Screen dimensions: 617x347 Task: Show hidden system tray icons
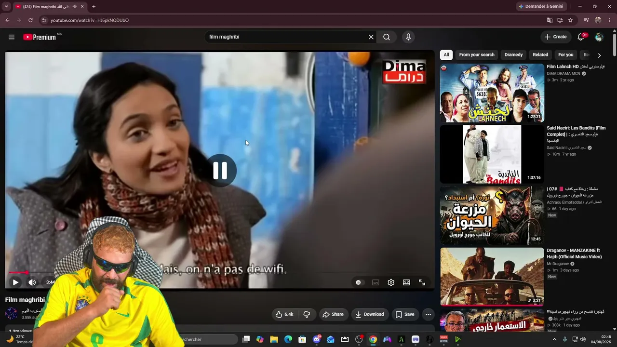(554, 339)
